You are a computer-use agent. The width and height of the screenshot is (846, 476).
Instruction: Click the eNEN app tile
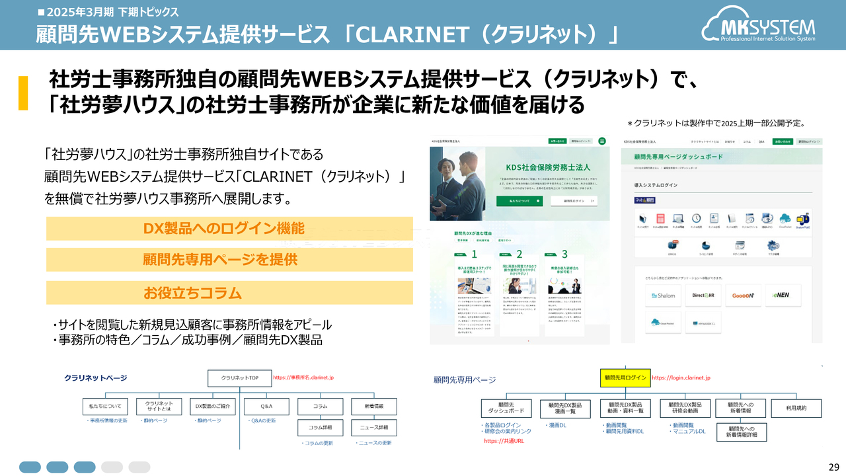coord(783,296)
